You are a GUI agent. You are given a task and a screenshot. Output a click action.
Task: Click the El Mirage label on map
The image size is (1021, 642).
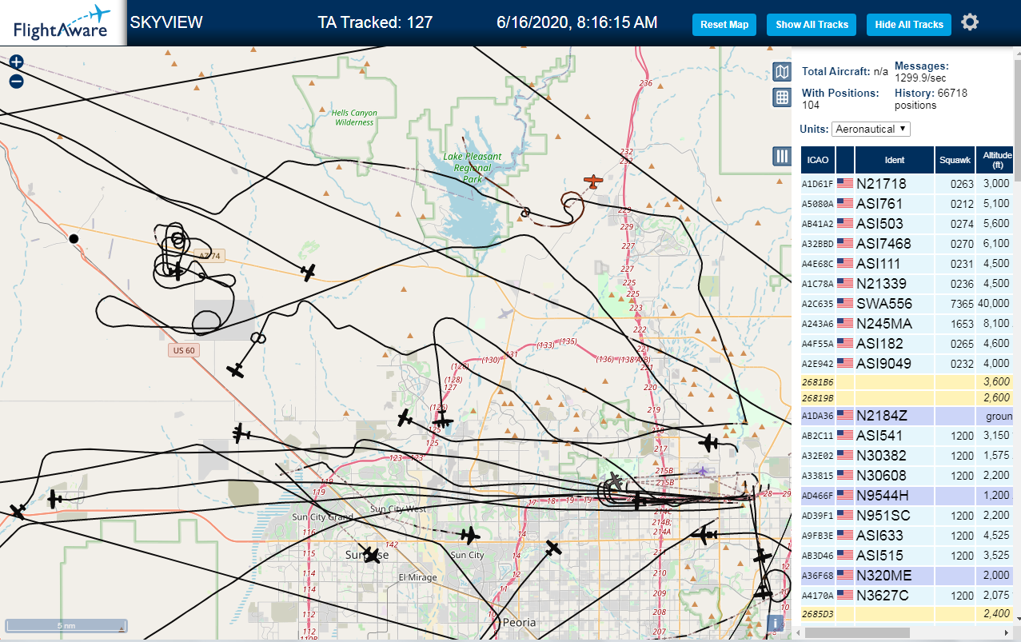418,577
